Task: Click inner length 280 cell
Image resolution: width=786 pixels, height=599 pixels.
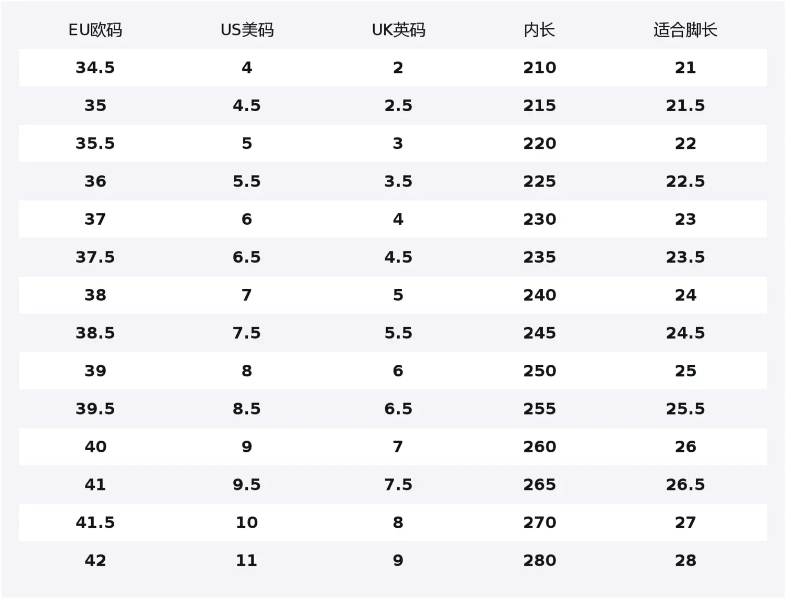Action: pos(539,560)
